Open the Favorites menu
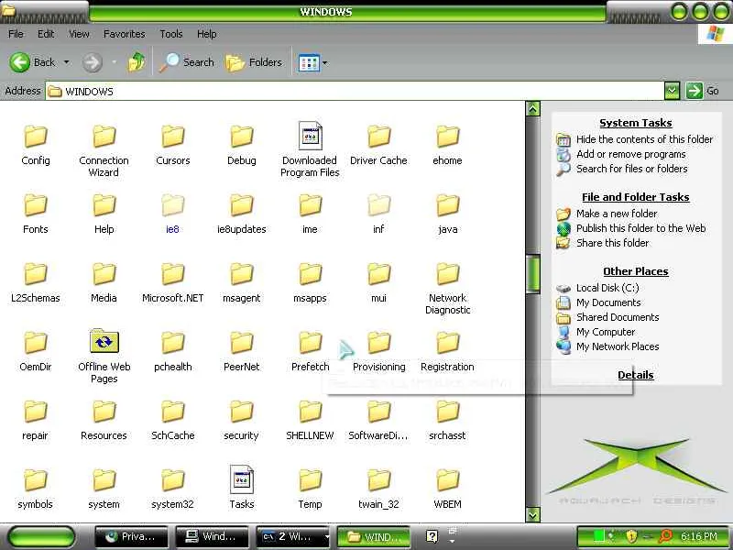Screen dimensions: 733x550 125,34
